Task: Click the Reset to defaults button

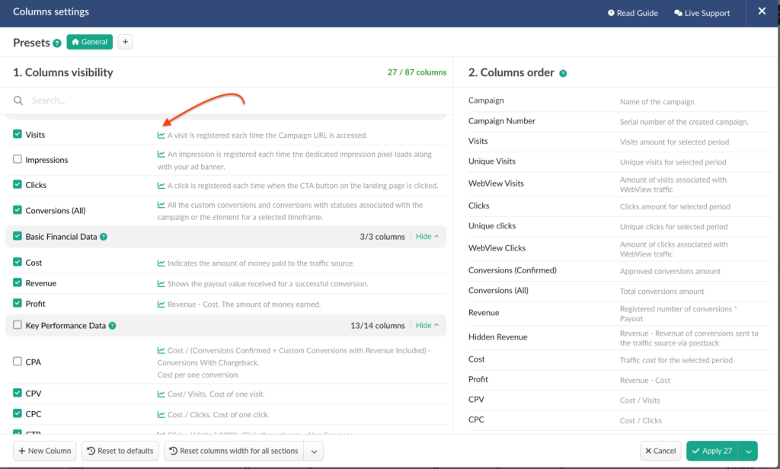Action: pos(120,451)
